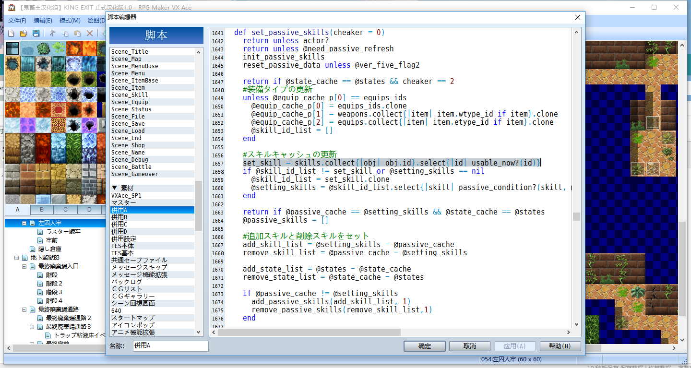Select the lily pad tile in palette
Viewport: 691px width, 368px height.
click(59, 48)
